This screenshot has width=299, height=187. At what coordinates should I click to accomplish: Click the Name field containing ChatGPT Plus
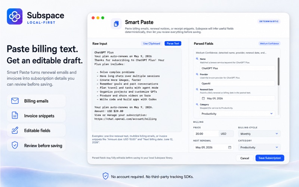(237, 68)
